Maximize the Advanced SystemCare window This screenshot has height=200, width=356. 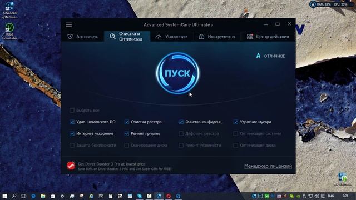[278, 24]
